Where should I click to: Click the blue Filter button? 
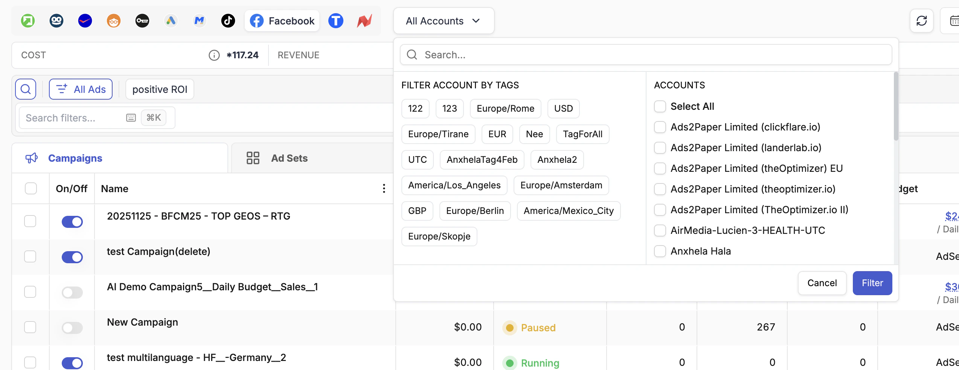[872, 283]
